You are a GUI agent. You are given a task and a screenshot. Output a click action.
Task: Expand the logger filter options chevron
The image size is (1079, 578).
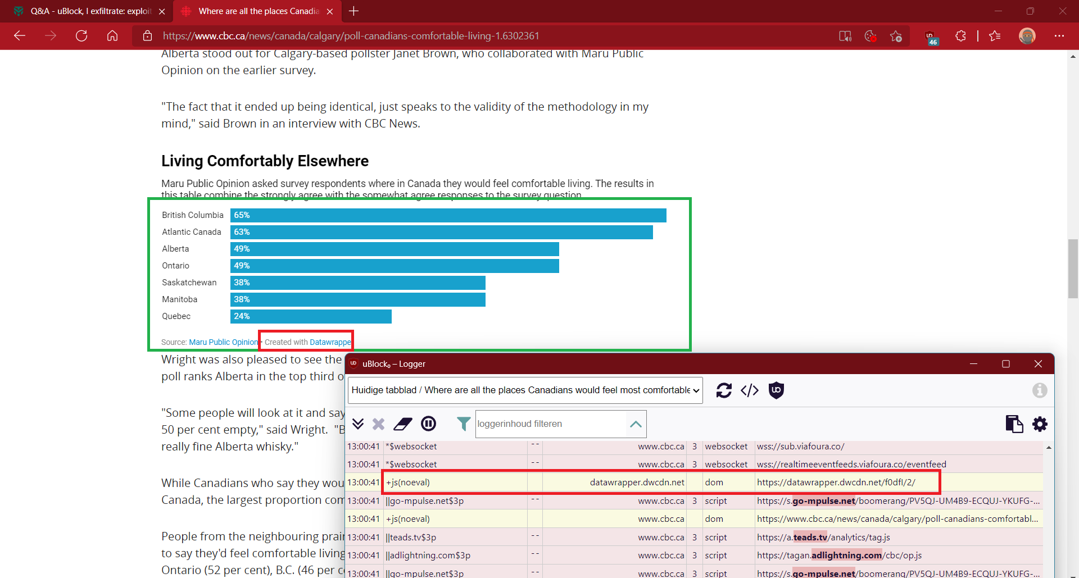636,424
